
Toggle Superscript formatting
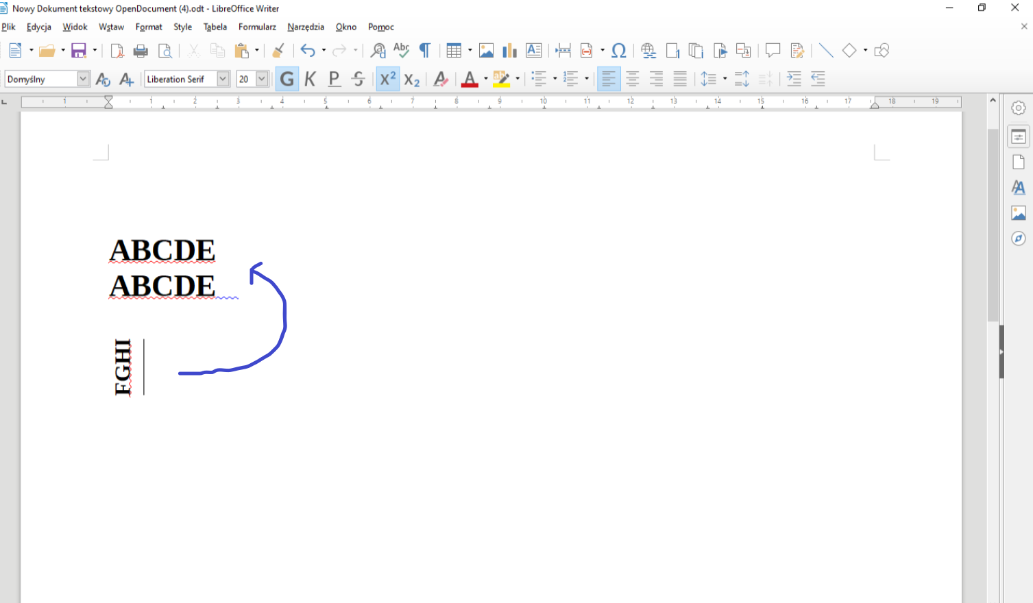click(388, 79)
